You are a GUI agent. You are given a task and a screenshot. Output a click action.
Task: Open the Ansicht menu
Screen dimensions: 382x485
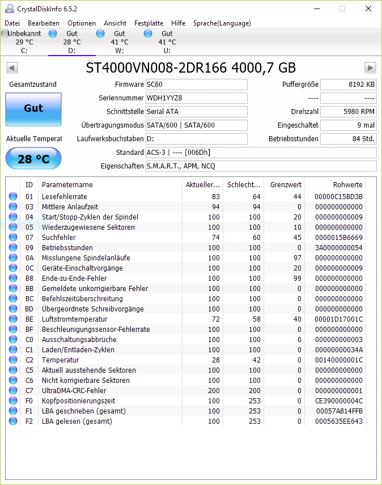point(115,23)
